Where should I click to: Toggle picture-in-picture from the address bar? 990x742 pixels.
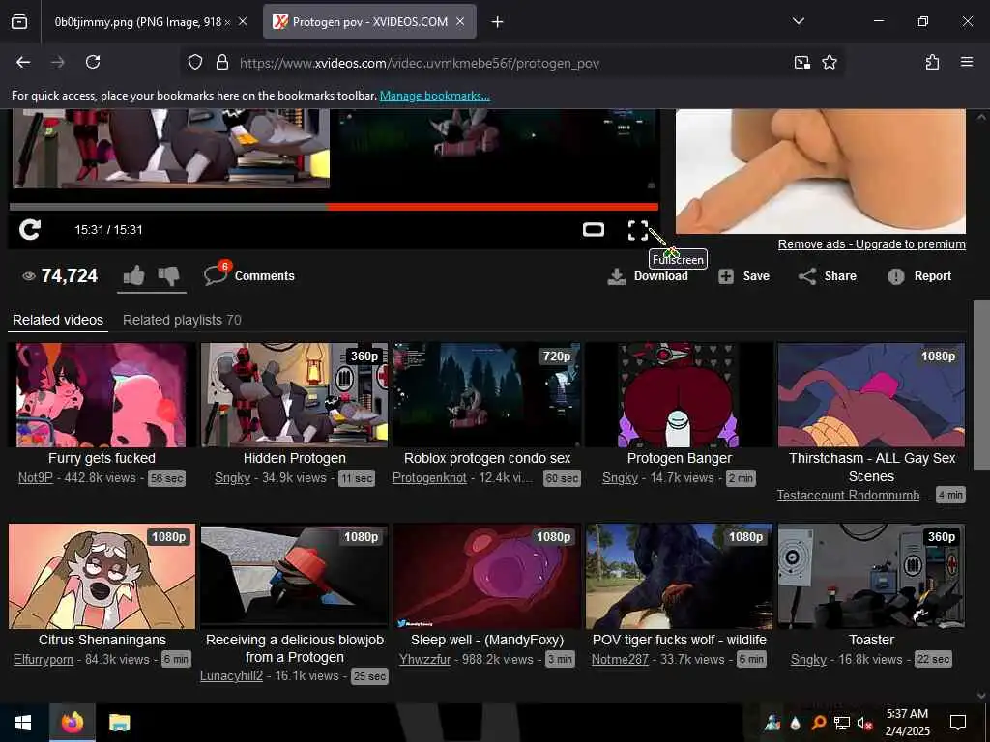click(801, 62)
